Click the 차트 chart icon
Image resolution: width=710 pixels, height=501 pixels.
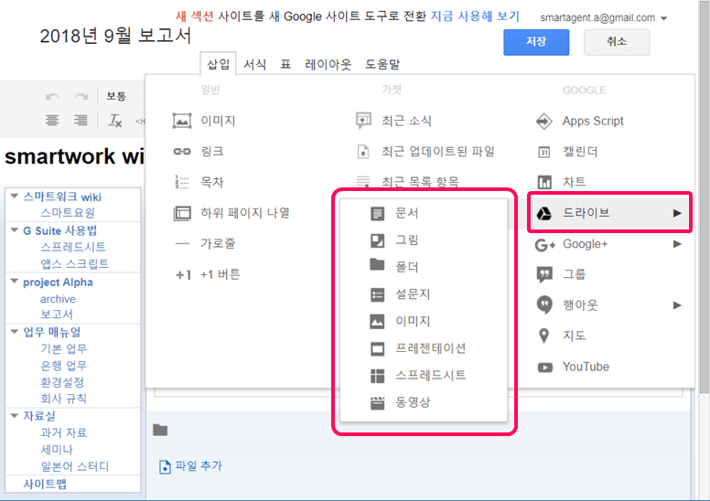point(544,182)
